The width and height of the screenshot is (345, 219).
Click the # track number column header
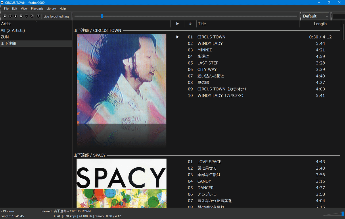coord(190,24)
